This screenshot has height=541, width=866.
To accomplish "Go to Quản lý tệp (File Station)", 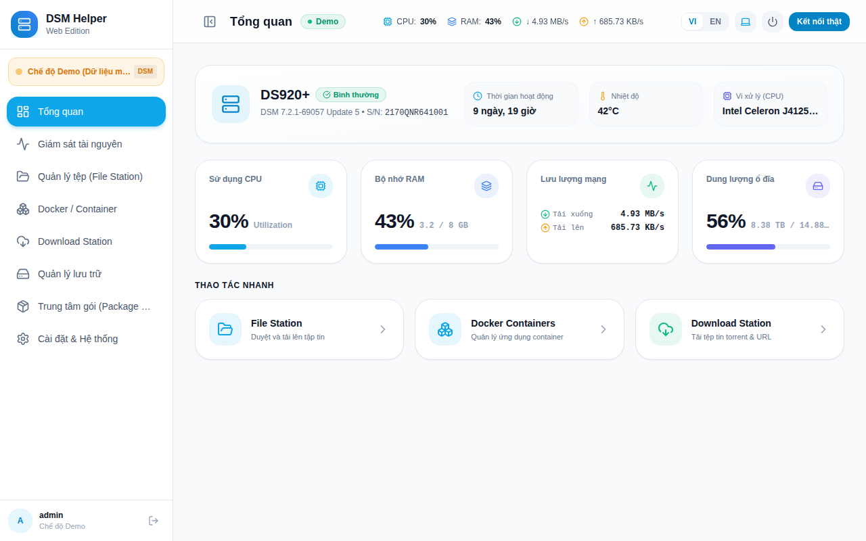I will point(86,177).
